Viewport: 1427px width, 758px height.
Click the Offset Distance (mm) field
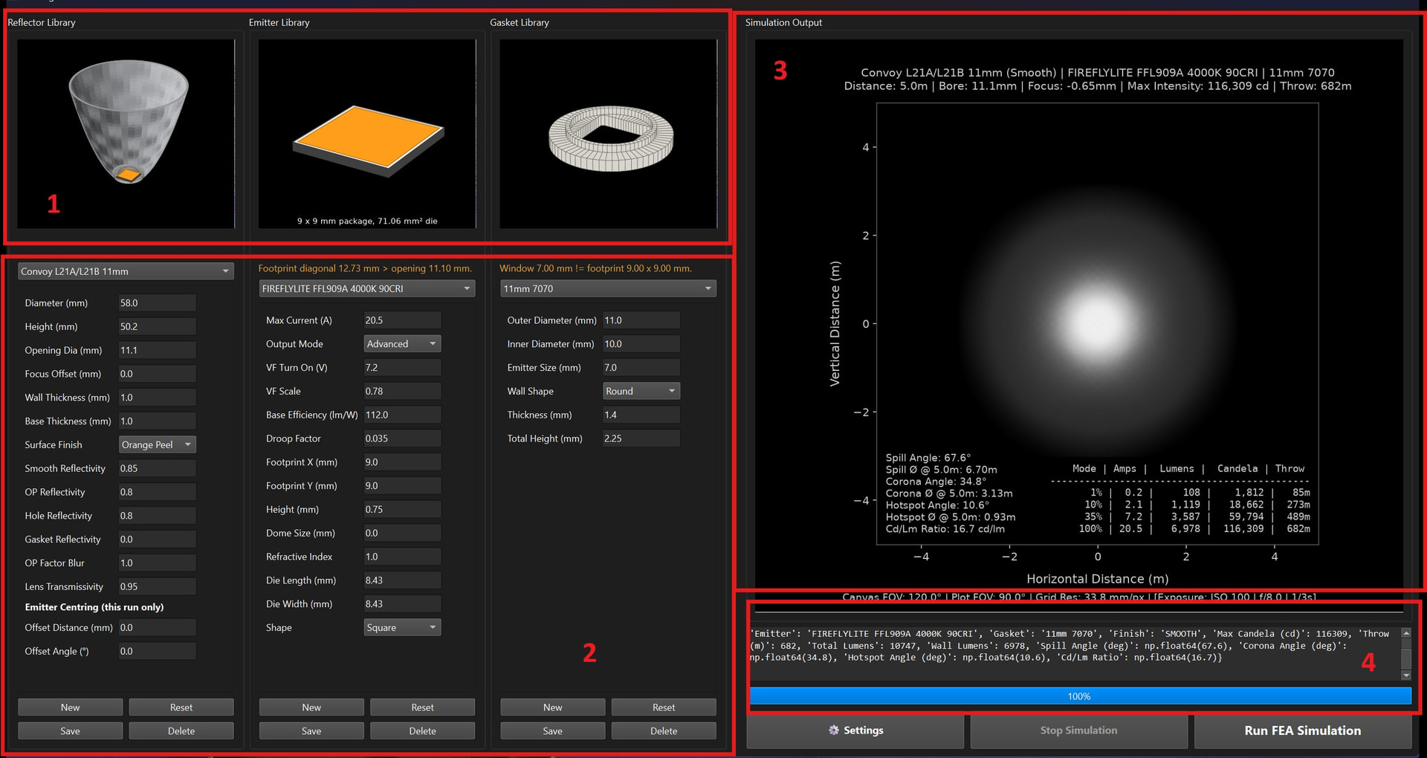click(158, 628)
